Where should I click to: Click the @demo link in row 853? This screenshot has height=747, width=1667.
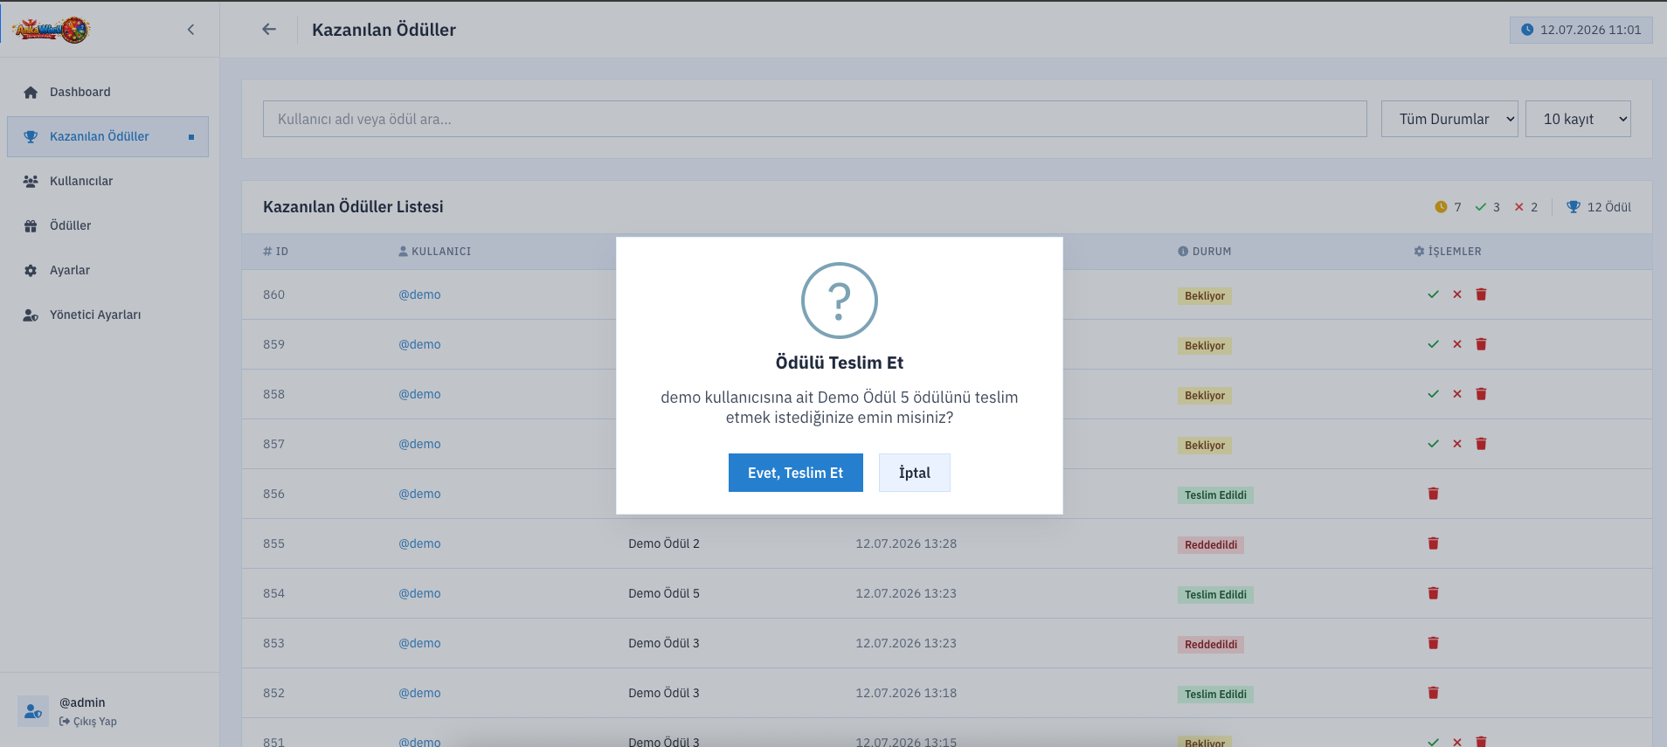[x=419, y=643]
